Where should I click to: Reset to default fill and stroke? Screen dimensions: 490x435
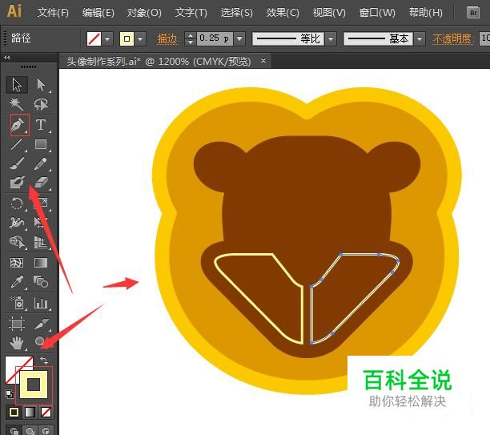click(10, 394)
